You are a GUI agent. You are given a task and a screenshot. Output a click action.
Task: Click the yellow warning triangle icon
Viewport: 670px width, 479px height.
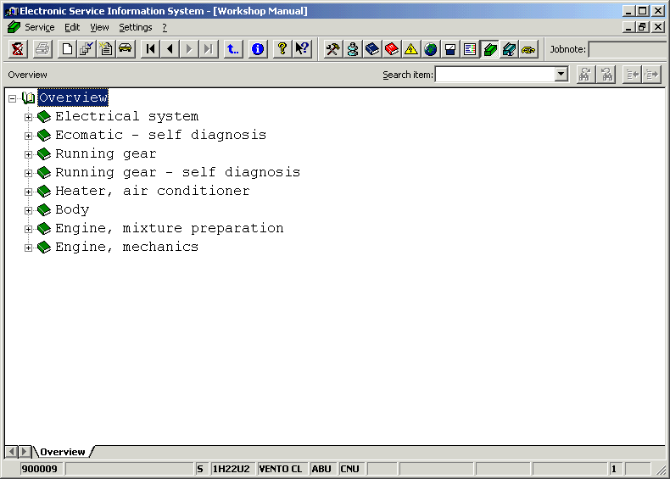click(x=411, y=49)
